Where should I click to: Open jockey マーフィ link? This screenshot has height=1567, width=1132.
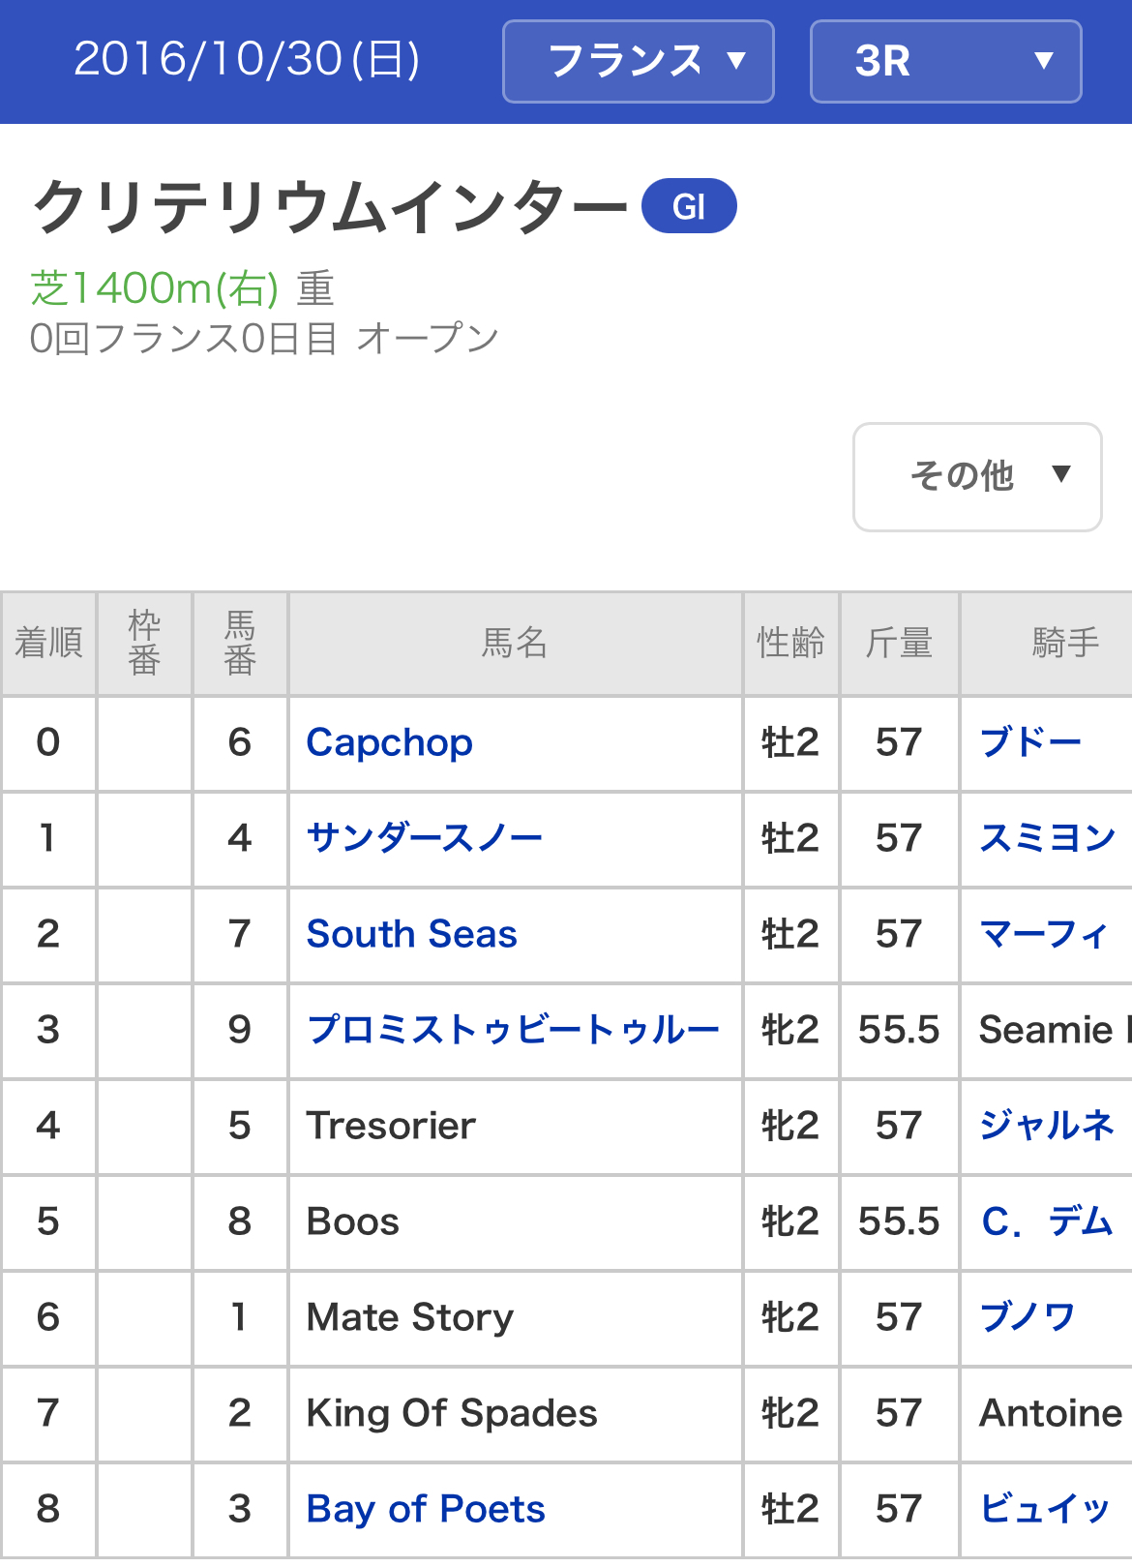coord(1043,934)
